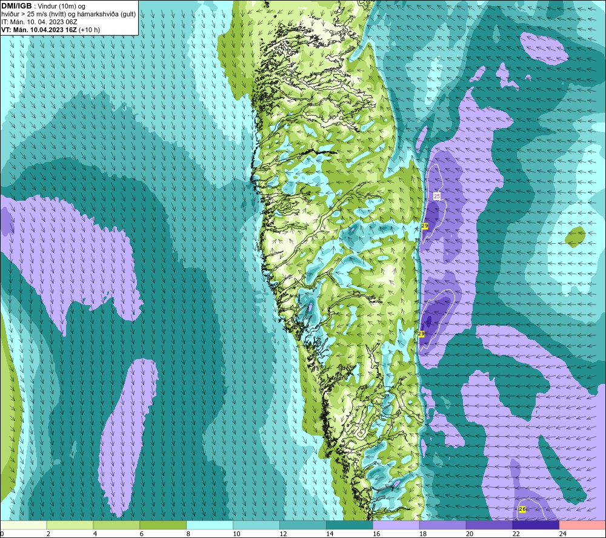This screenshot has width=606, height=538.
Task: Select the 18–20 m/s purple legend swatch
Action: pyautogui.click(x=442, y=525)
